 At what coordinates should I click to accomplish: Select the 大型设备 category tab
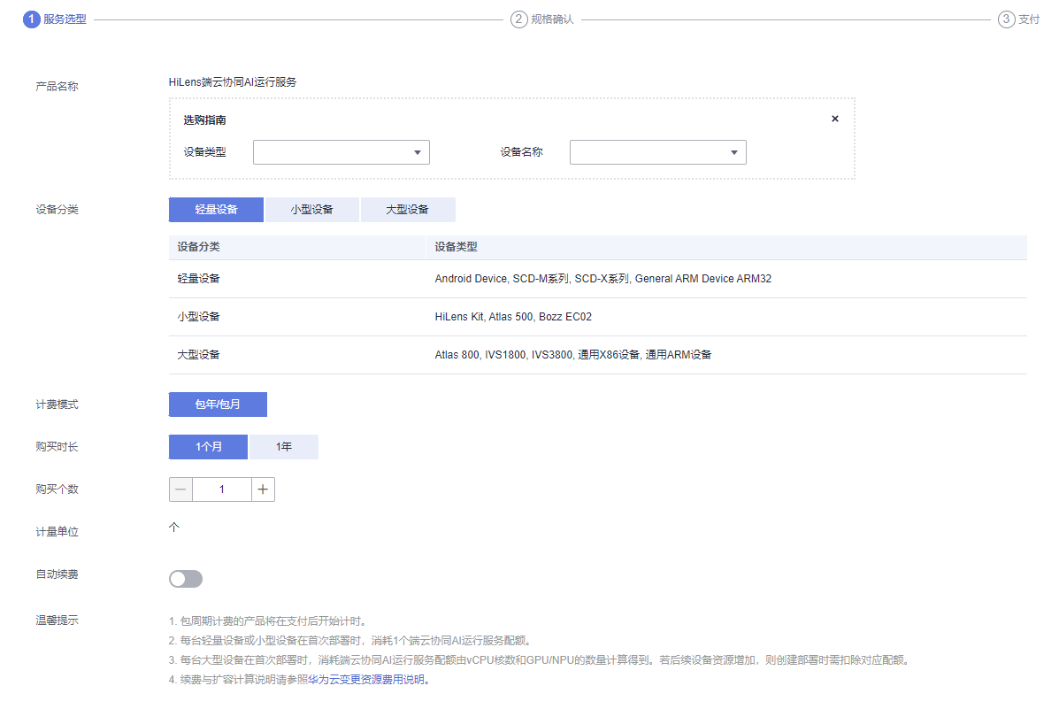coord(408,210)
